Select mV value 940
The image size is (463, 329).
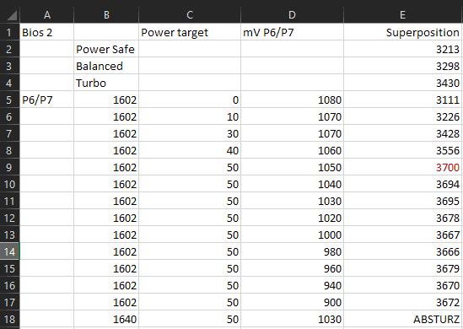coord(293,285)
